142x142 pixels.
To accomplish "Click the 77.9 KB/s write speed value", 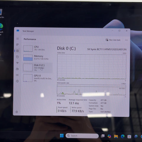I will pyautogui.click(x=78, y=111).
